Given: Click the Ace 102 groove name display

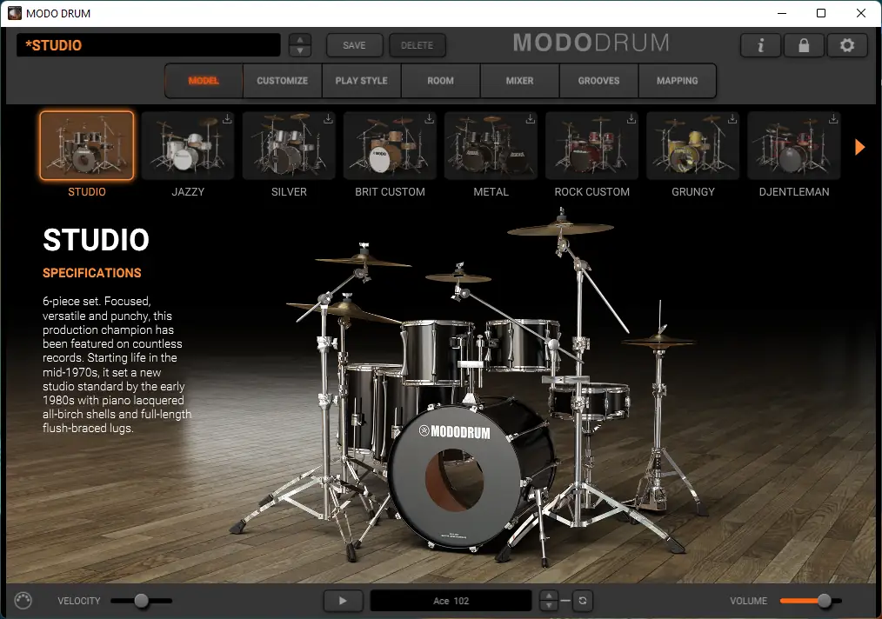Looking at the screenshot, I should tap(451, 601).
